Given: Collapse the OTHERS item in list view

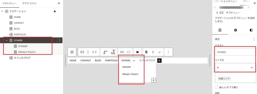Looking at the screenshot, I should point(7,40).
